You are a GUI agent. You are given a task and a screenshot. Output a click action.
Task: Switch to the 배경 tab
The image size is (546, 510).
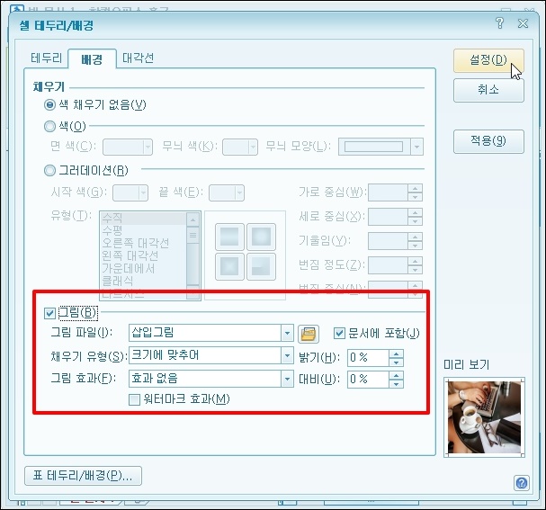coord(92,59)
